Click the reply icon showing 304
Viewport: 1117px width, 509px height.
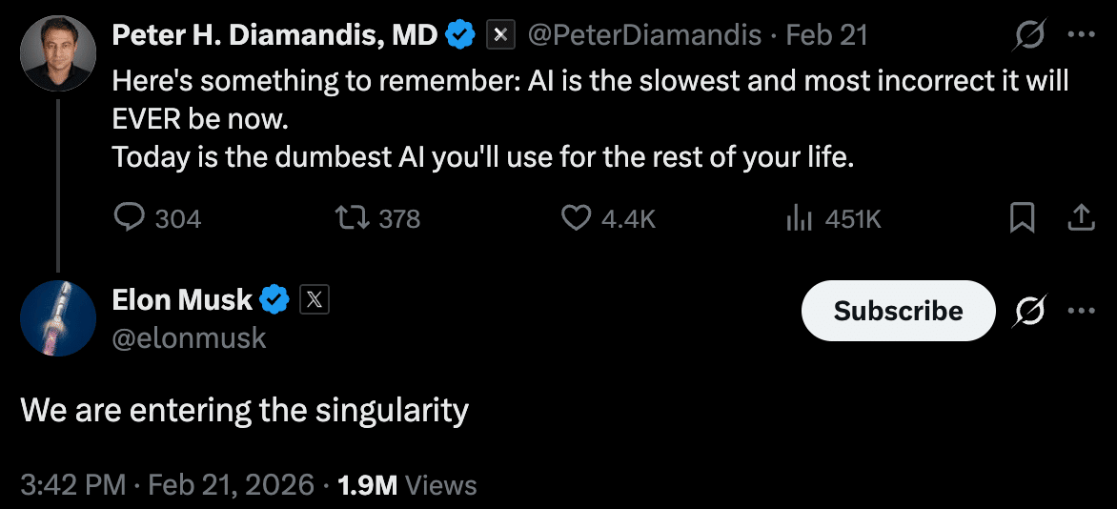(129, 219)
